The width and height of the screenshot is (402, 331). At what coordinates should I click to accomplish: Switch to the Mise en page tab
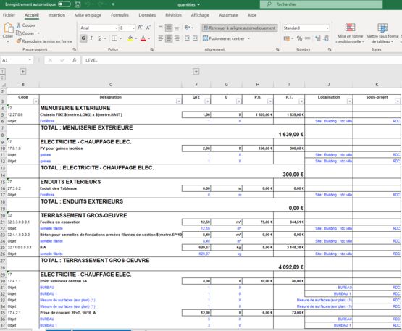click(88, 15)
